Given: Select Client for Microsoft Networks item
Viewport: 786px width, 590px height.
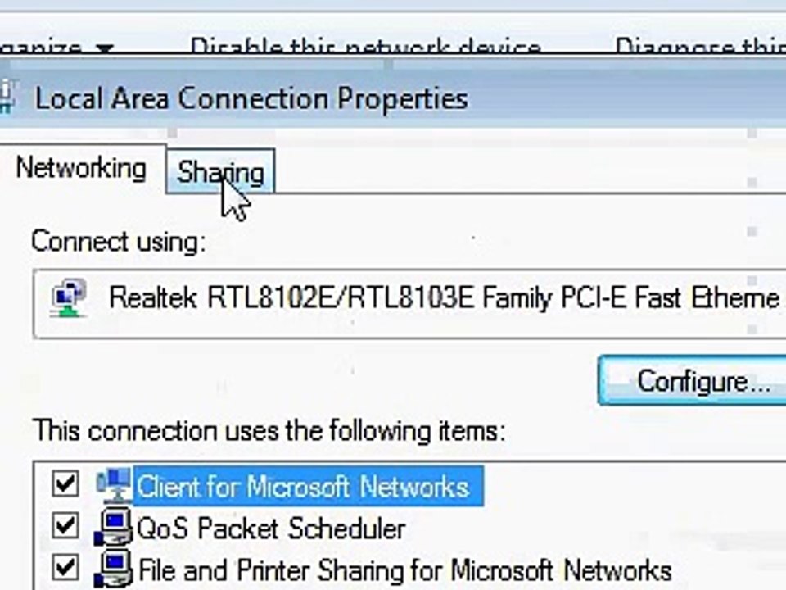Looking at the screenshot, I should pos(304,487).
